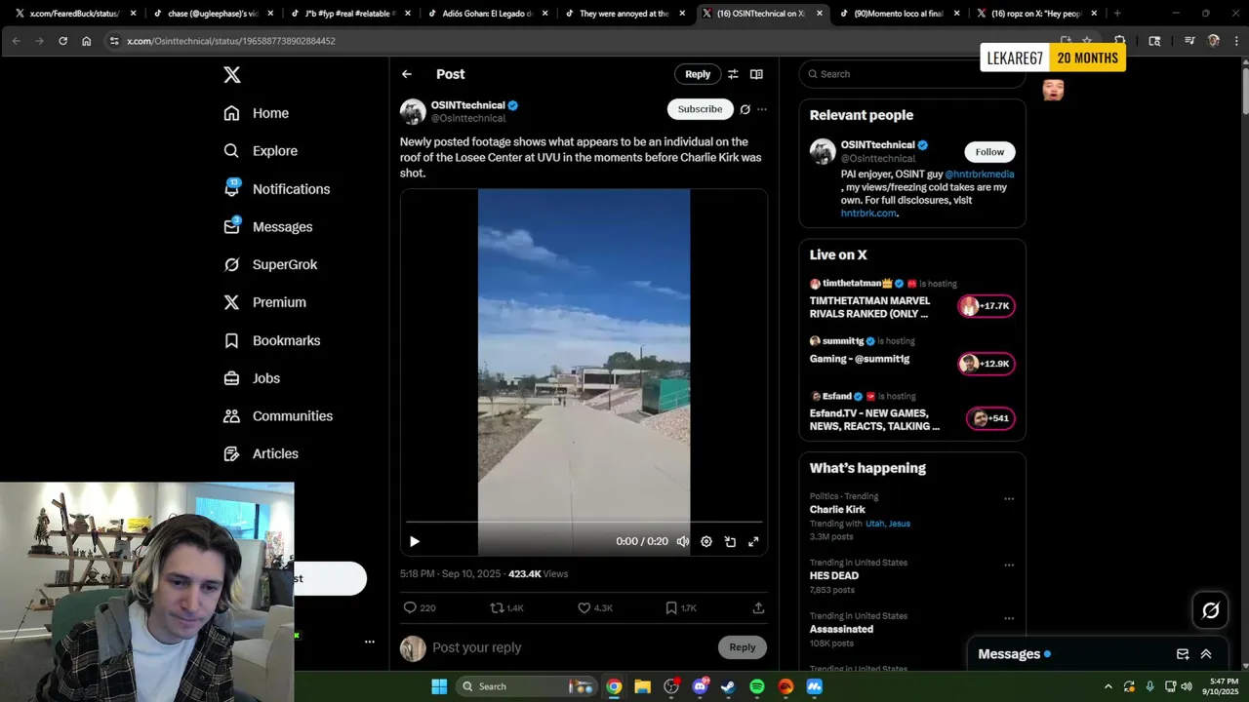Open File Explorer from the taskbar

[642, 686]
